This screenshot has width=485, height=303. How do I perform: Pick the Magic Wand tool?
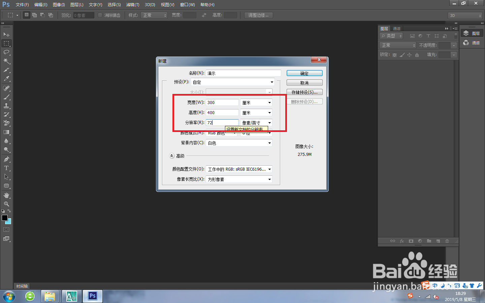[7, 61]
